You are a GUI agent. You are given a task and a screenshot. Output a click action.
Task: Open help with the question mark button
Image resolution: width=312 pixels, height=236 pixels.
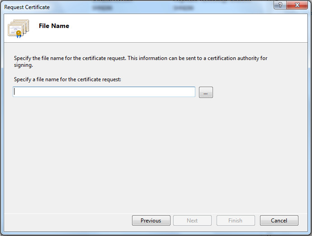[x=281, y=5]
